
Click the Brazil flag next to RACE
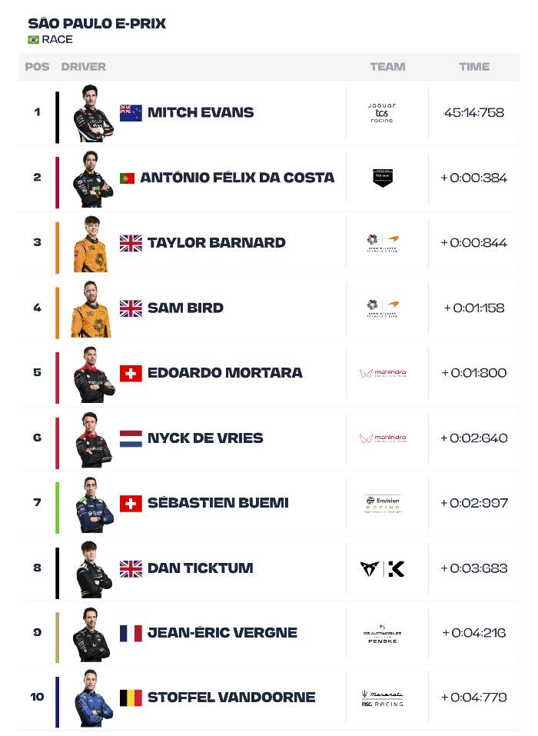coord(33,40)
